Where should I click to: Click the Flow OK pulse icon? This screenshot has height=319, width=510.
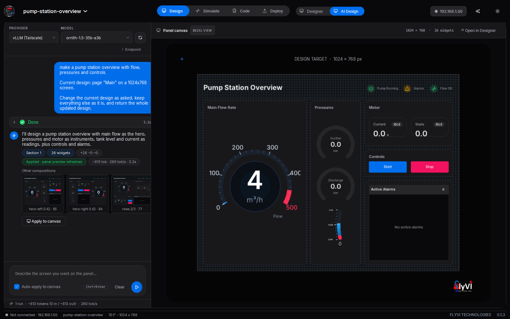click(434, 89)
